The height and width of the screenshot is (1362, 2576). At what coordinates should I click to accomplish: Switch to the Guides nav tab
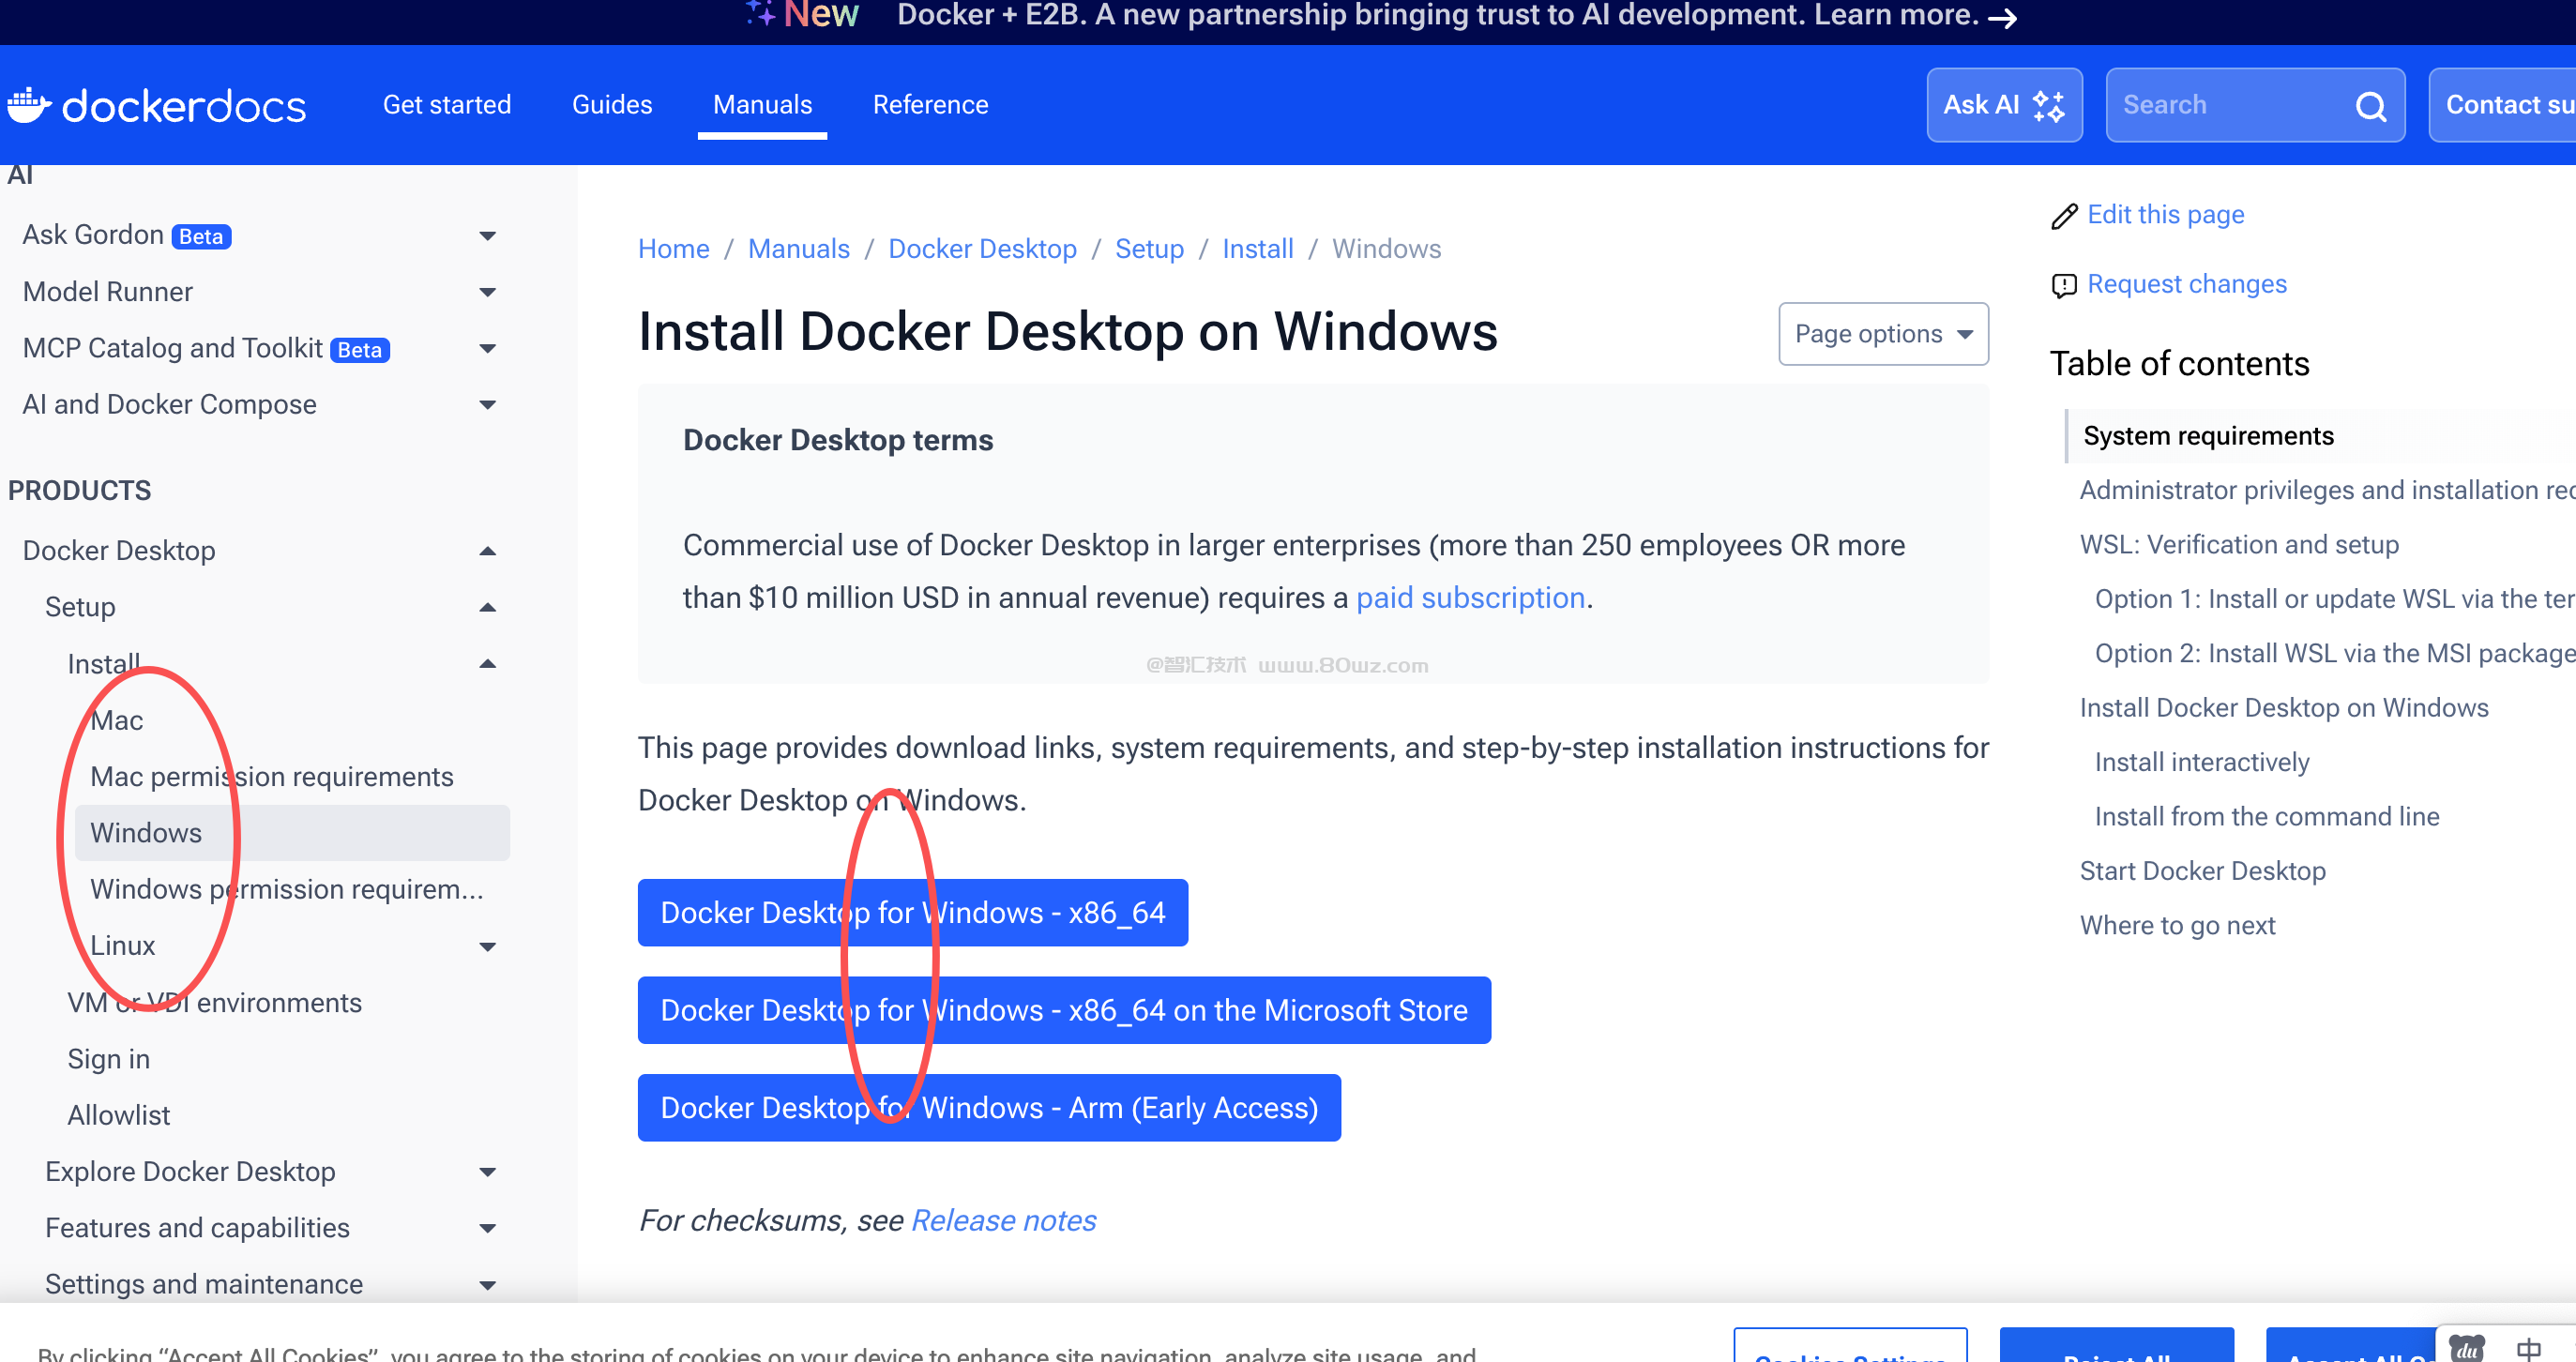(x=611, y=105)
